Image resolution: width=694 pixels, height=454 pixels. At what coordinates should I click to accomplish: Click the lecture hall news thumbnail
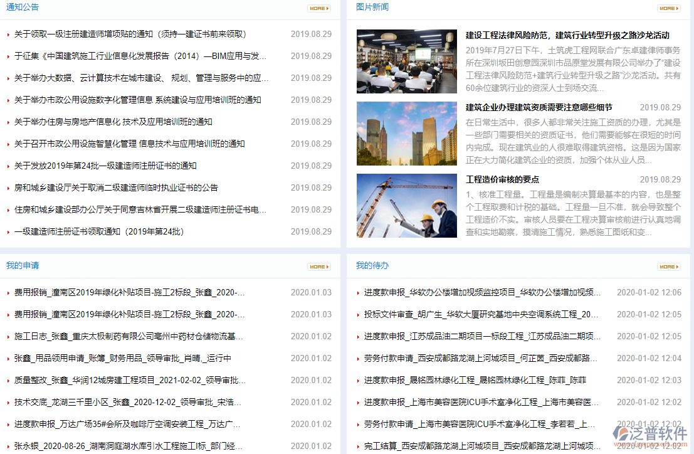tap(406, 61)
